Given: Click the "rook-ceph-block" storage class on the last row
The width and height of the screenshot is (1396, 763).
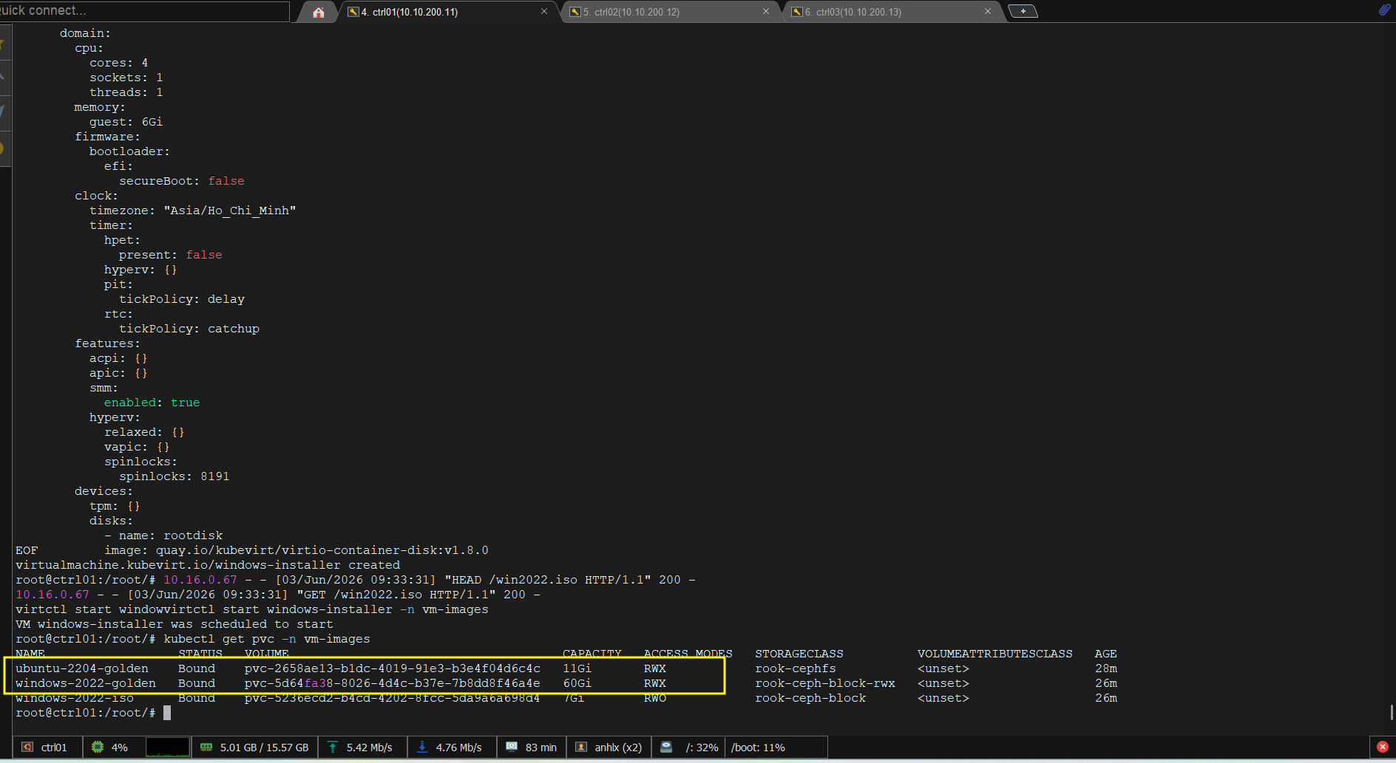Looking at the screenshot, I should click(x=810, y=698).
